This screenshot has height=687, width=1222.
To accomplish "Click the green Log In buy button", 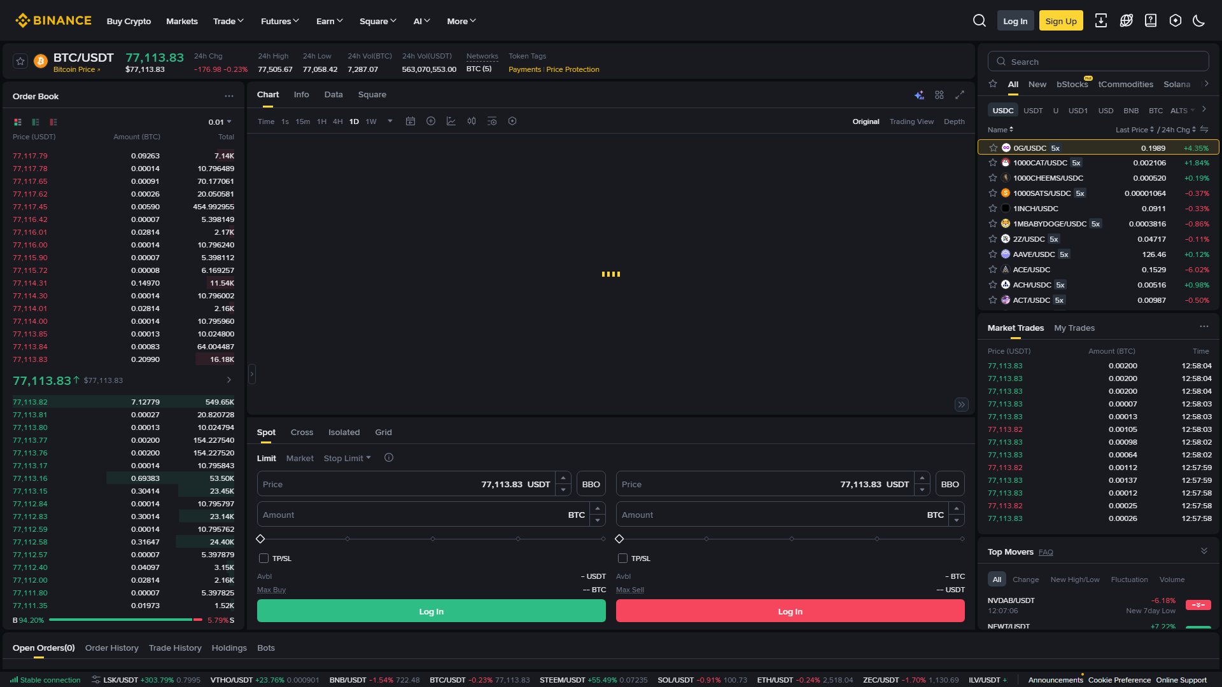I will [x=432, y=611].
